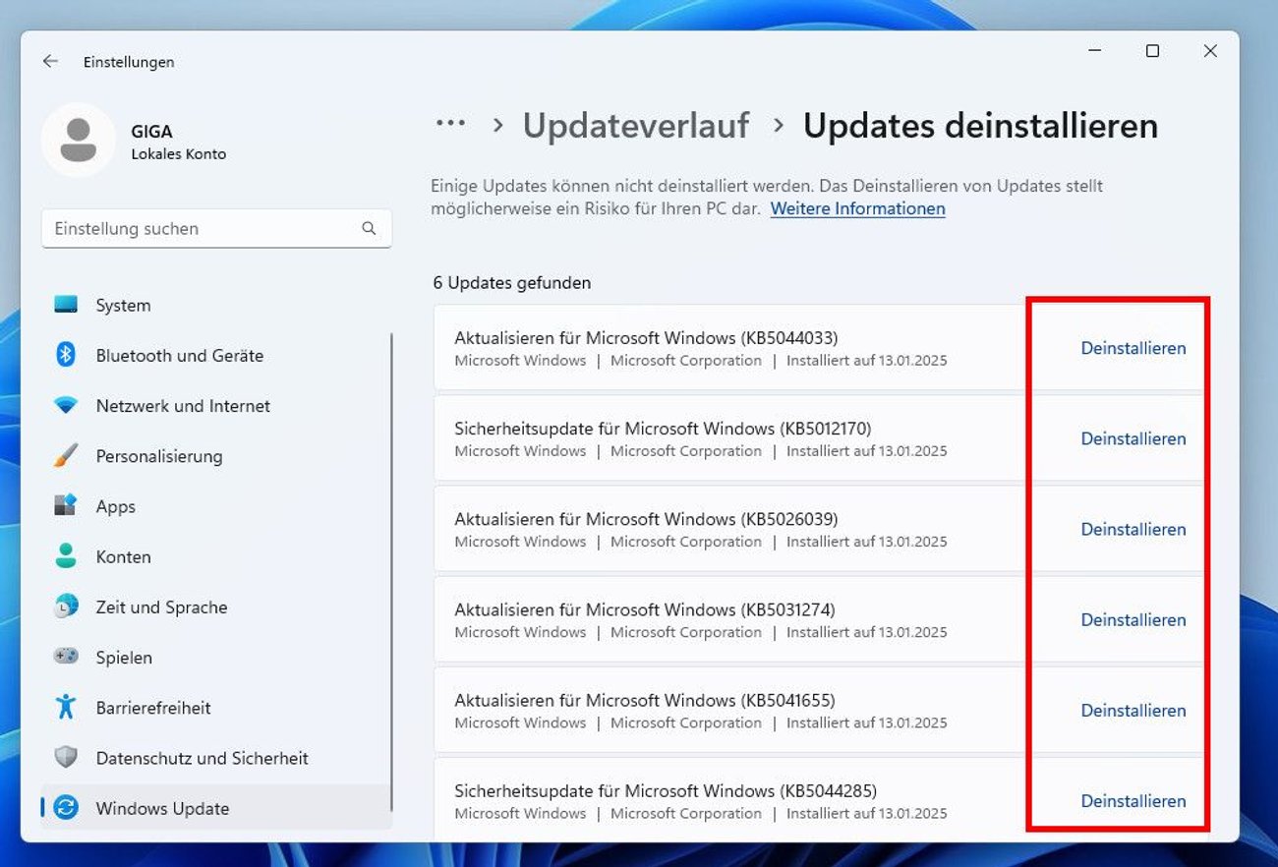Navigate back to Updateverlauf via breadcrumb
The width and height of the screenshot is (1278, 867).
point(635,126)
